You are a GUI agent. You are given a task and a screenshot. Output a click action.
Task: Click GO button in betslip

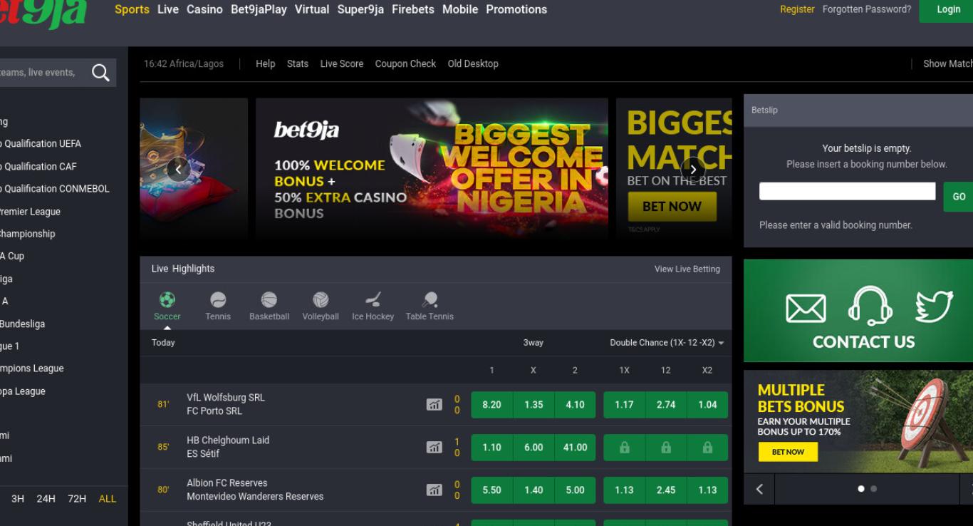pyautogui.click(x=959, y=197)
